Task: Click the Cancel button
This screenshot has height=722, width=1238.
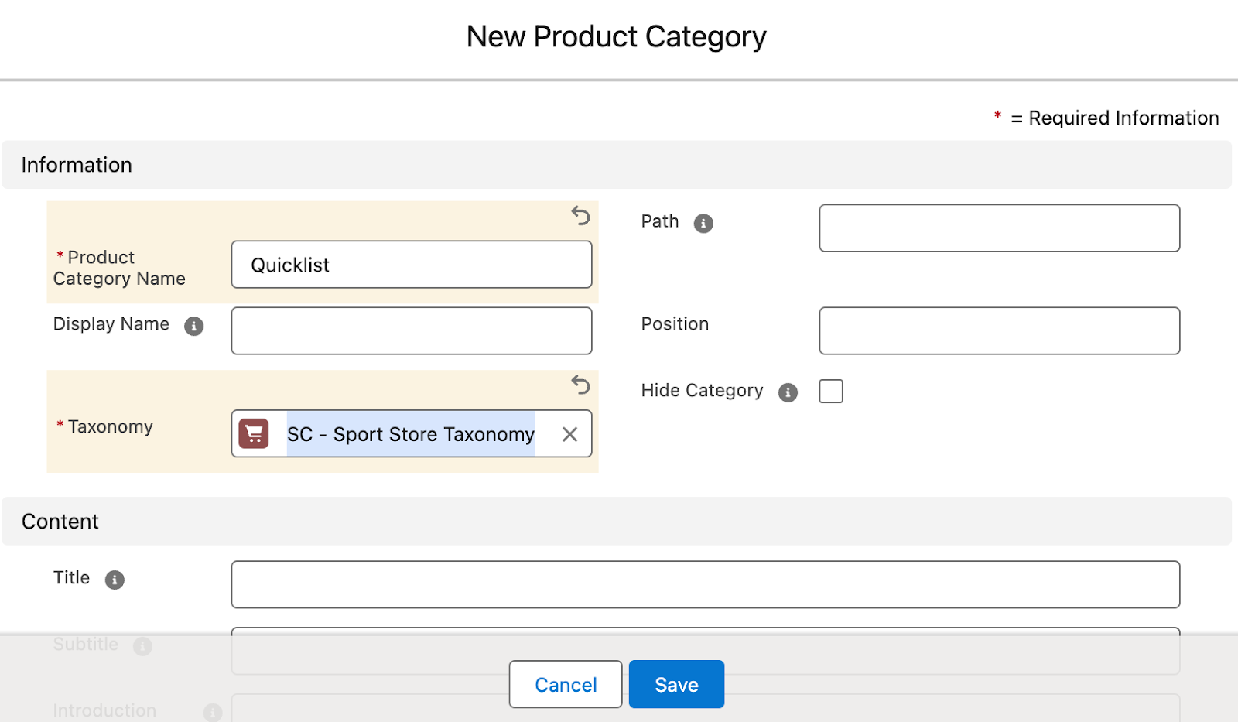Action: [x=565, y=684]
